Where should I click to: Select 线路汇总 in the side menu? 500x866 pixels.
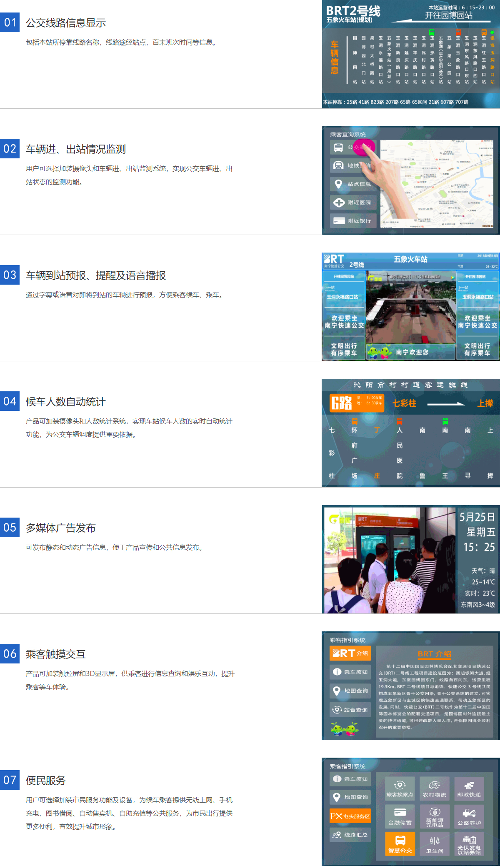pos(350,835)
